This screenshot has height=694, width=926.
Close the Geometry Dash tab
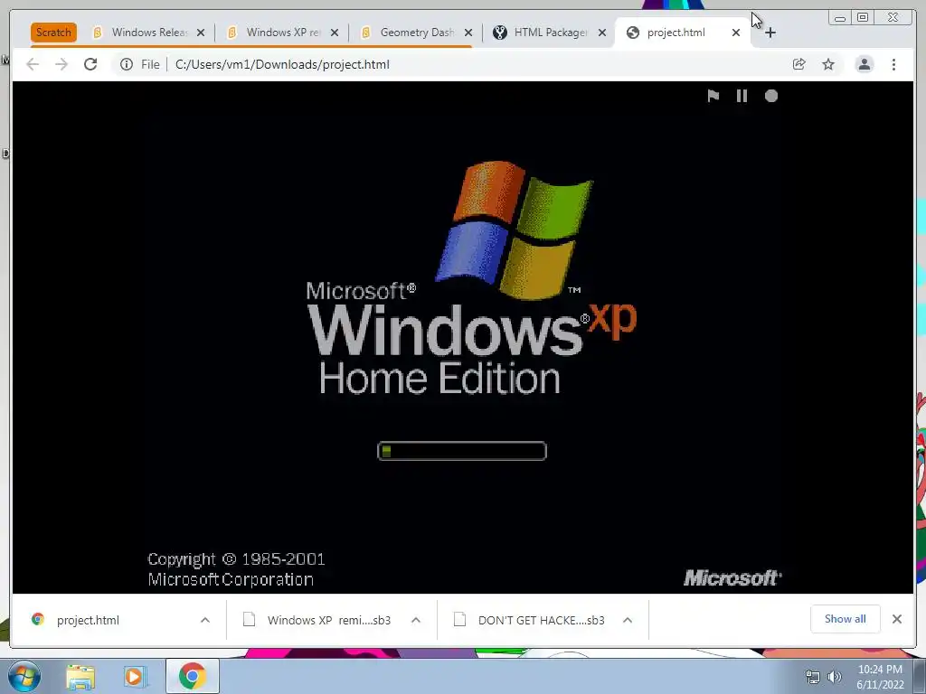click(468, 33)
